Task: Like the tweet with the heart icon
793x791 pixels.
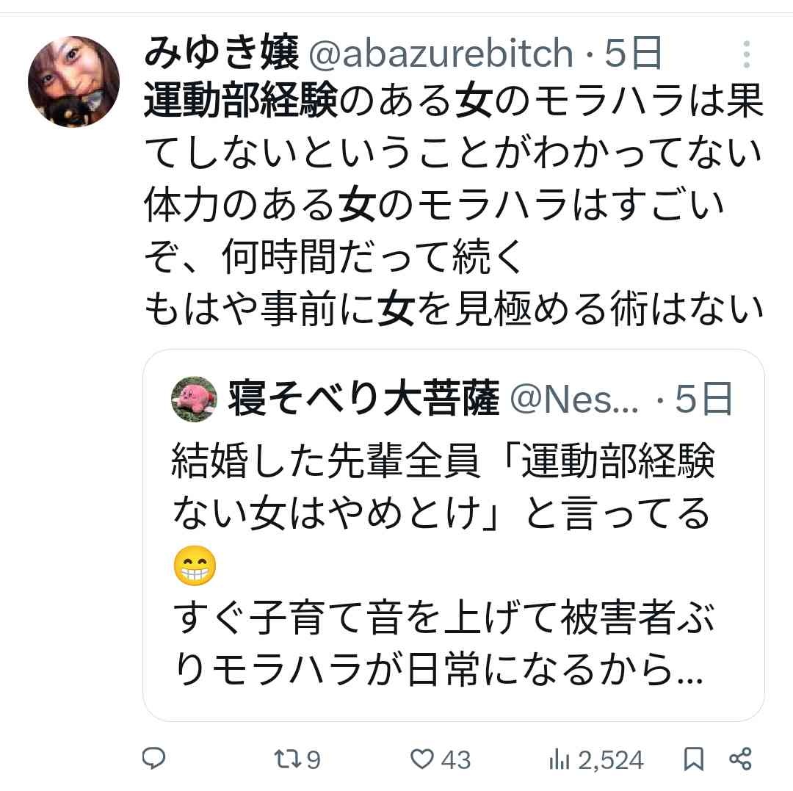Action: click(x=421, y=759)
